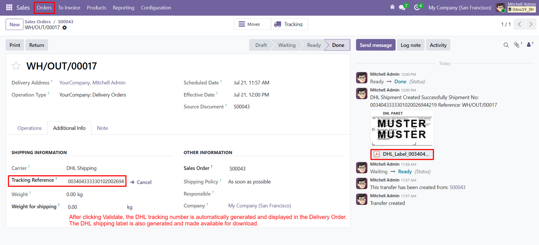539x245 pixels.
Task: Cancel the DHL shipment link
Action: tap(141, 182)
